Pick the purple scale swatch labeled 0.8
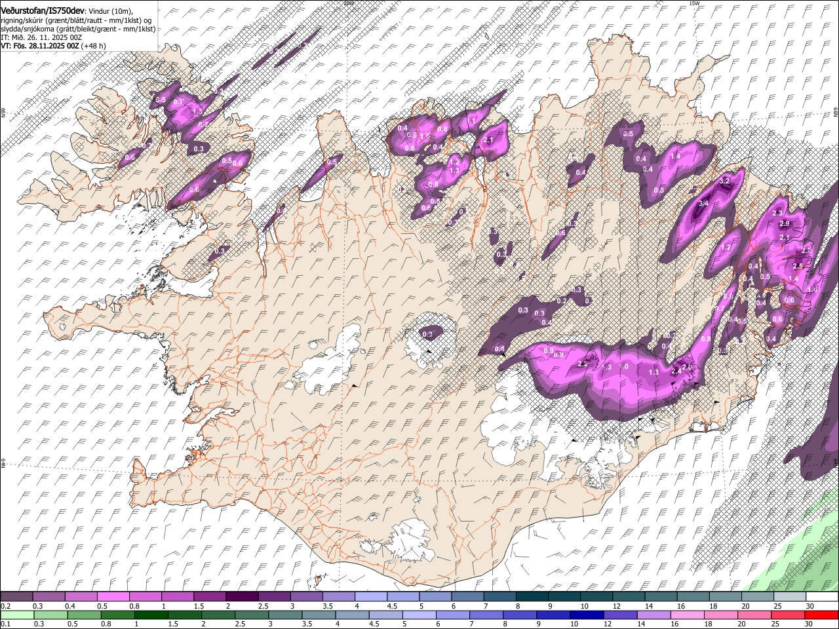Viewport: 839px width, 629px height. [145, 597]
